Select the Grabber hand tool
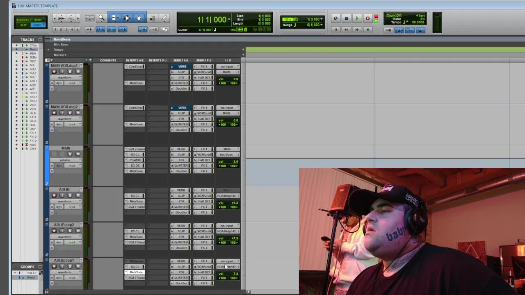 click(x=139, y=18)
